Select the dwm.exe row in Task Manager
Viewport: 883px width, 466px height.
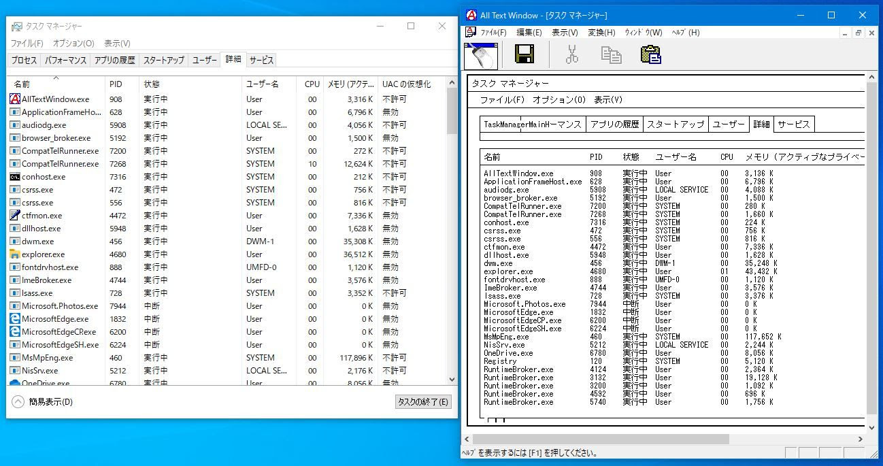point(227,242)
